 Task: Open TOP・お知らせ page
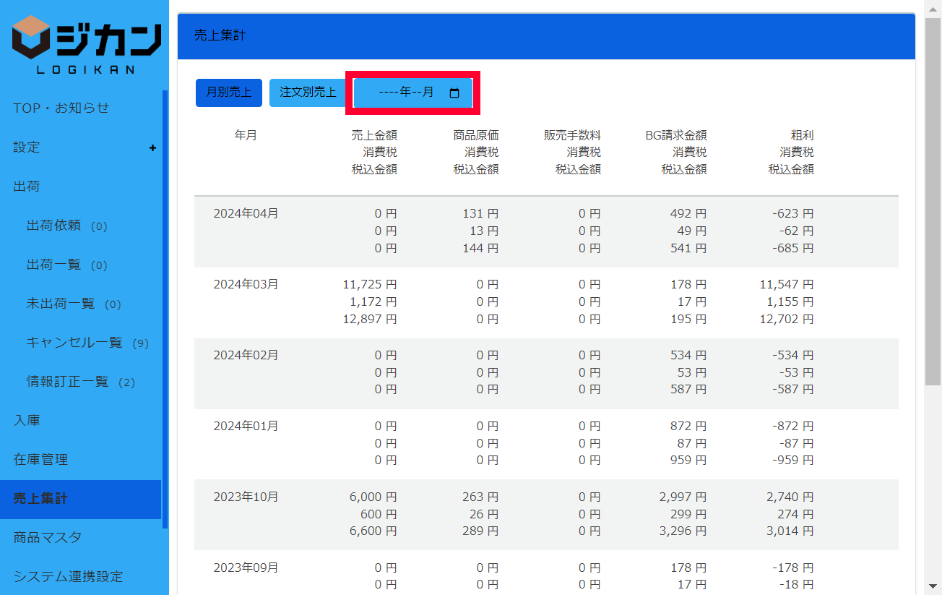point(61,108)
